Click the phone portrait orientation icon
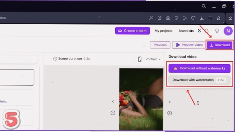This screenshot has height=132, width=235. click(140, 59)
